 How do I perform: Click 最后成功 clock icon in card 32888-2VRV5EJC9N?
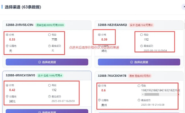click(x=50, y=46)
